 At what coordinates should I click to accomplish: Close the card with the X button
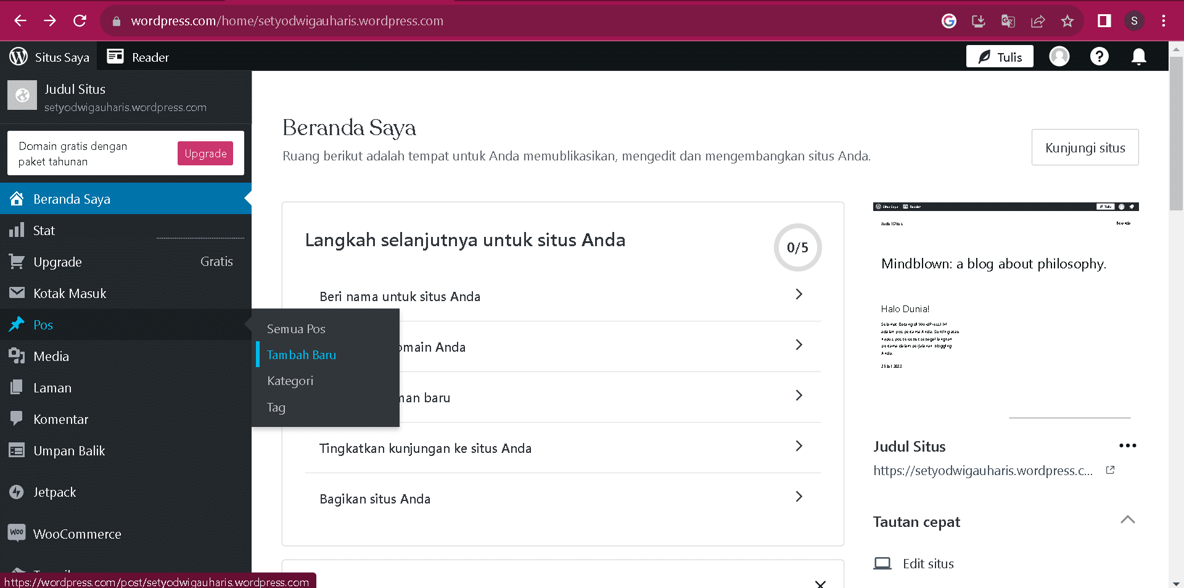[820, 584]
